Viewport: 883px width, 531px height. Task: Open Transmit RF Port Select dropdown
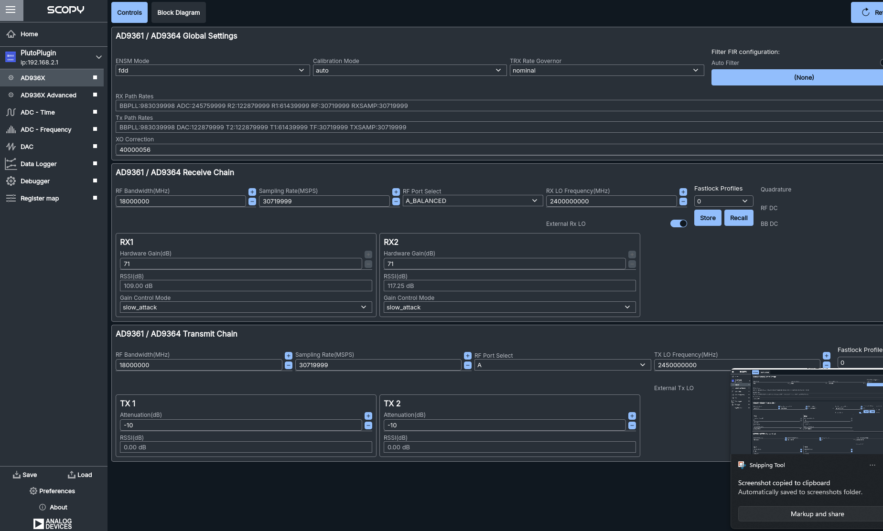point(562,365)
